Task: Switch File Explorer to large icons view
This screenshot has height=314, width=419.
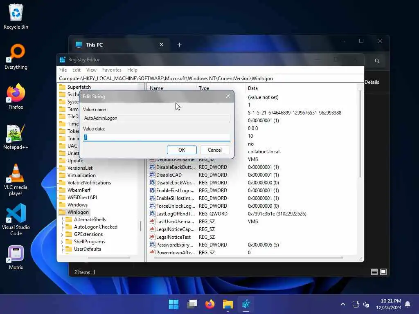Action: 383,272
